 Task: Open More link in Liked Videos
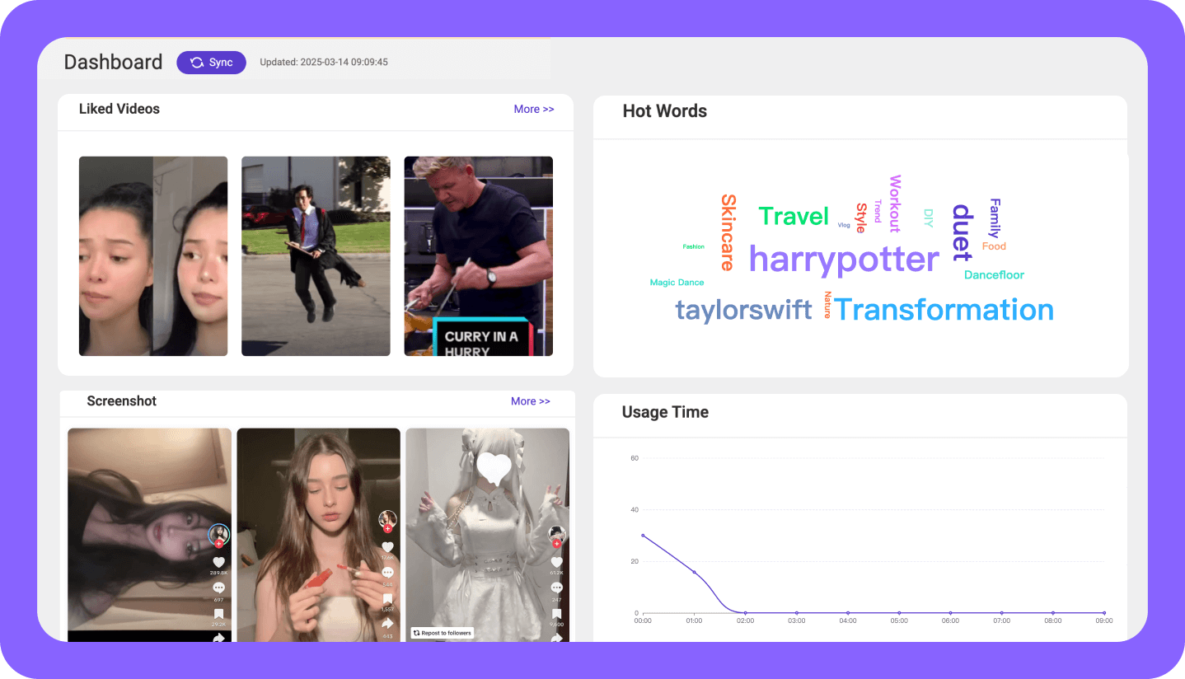coord(534,109)
